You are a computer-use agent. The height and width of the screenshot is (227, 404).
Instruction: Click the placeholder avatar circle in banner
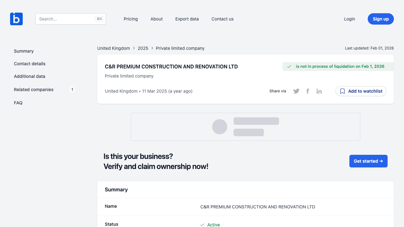(x=220, y=127)
